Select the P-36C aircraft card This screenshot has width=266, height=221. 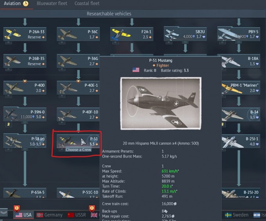(78, 34)
